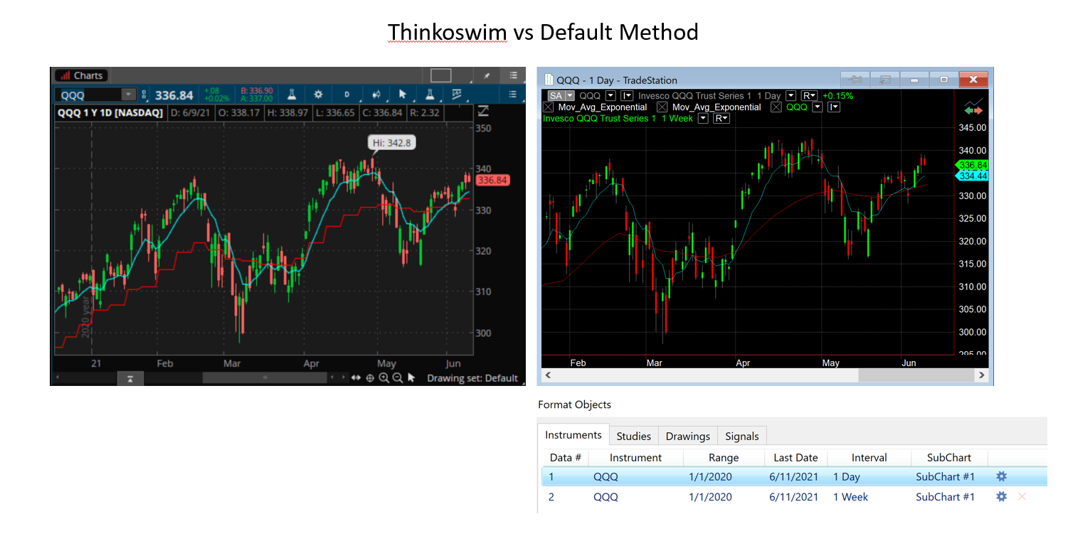This screenshot has height=536, width=1073.
Task: Switch to the Instruments tab
Action: [573, 436]
